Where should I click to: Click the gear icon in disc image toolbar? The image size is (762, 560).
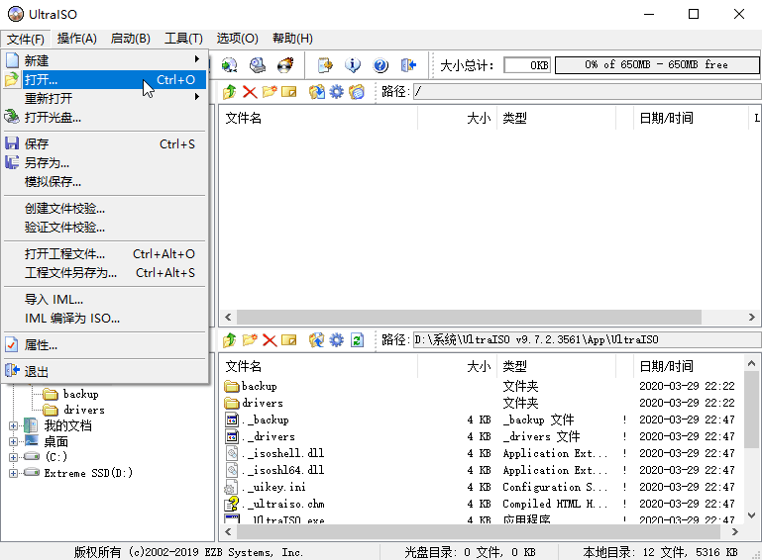point(336,91)
